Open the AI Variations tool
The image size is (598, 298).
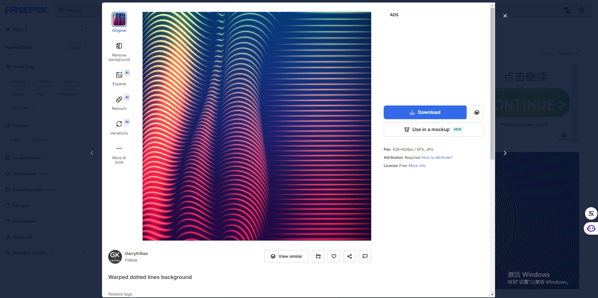tap(119, 127)
